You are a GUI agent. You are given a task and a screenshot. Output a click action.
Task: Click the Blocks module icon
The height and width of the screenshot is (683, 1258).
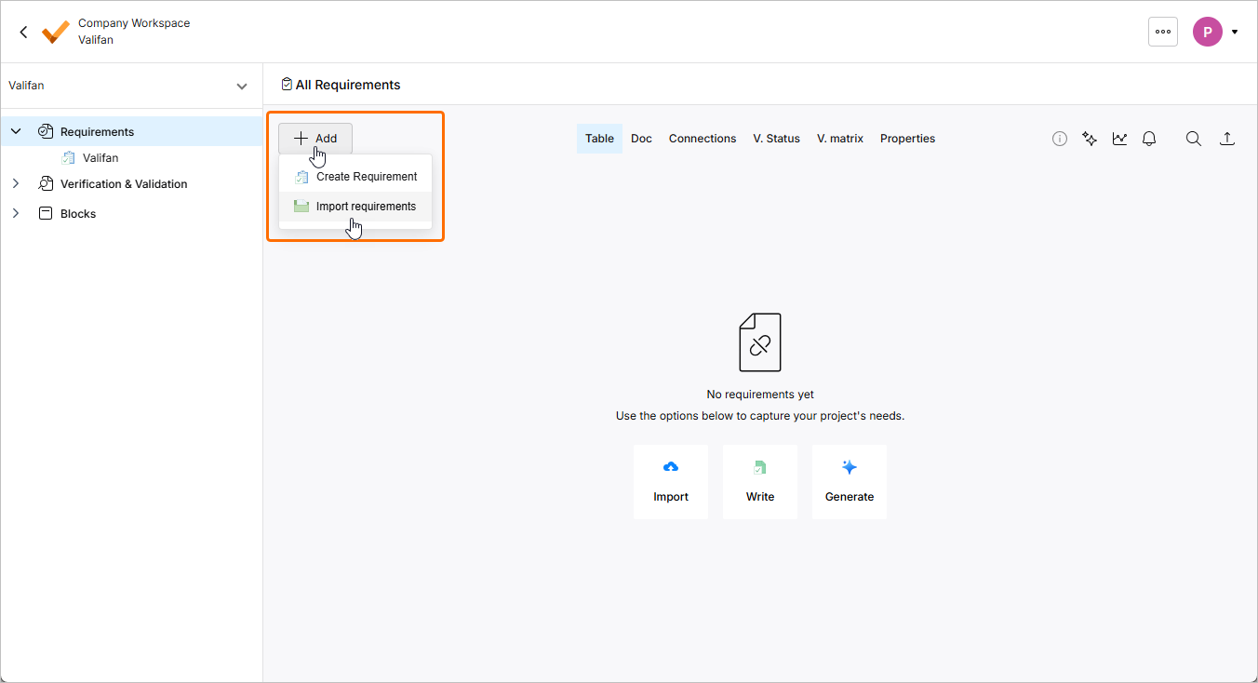tap(45, 214)
